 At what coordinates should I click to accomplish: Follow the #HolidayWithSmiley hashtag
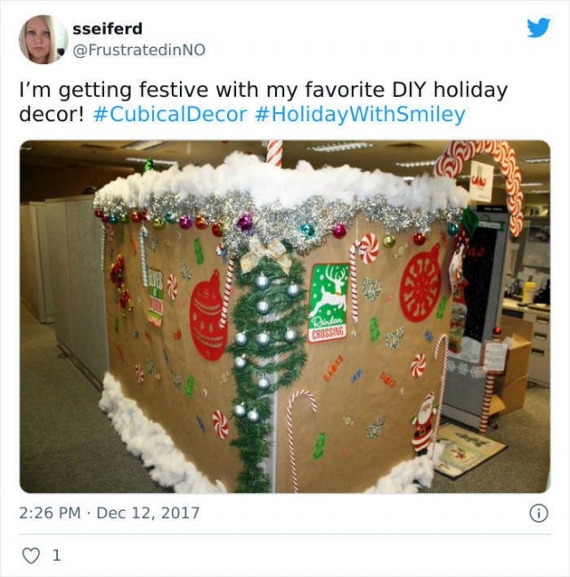[360, 114]
